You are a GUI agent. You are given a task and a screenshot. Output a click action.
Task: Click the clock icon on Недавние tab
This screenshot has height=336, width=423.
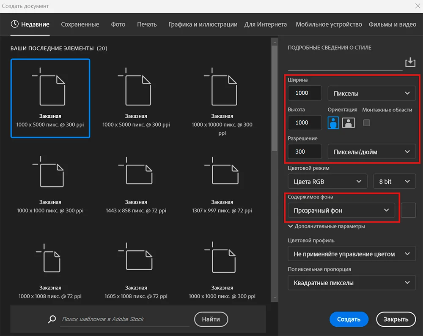(14, 24)
